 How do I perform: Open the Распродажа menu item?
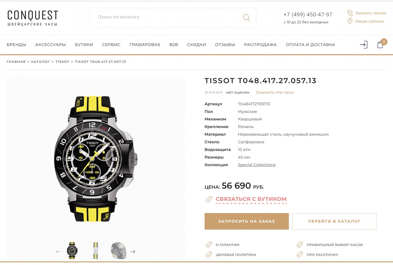260,45
